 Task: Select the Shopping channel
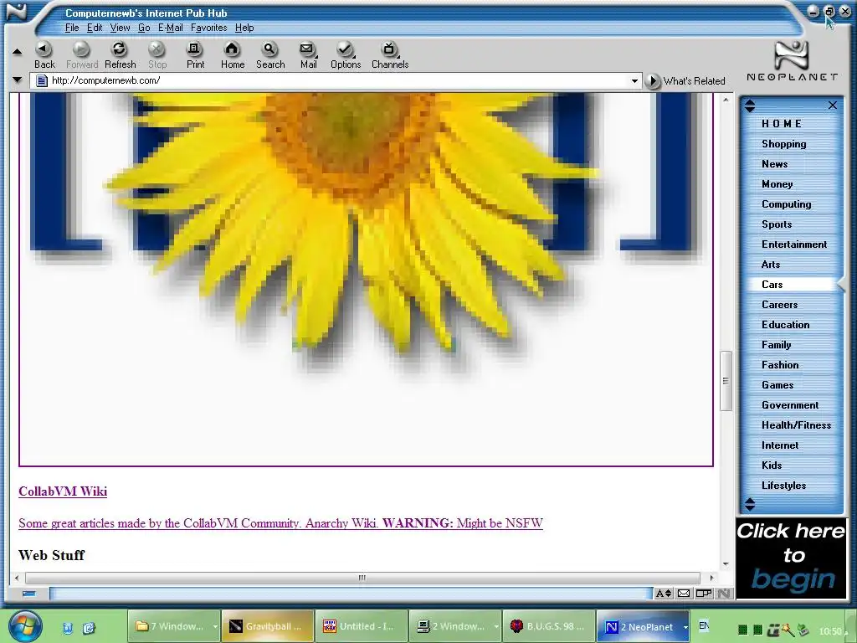pos(783,144)
